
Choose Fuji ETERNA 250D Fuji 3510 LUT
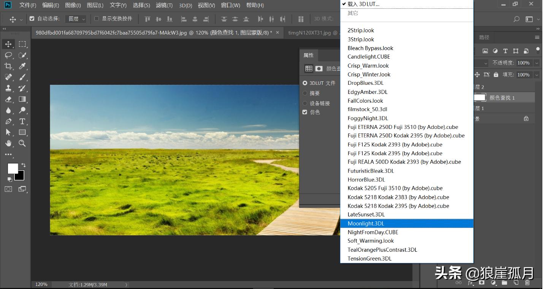point(403,127)
